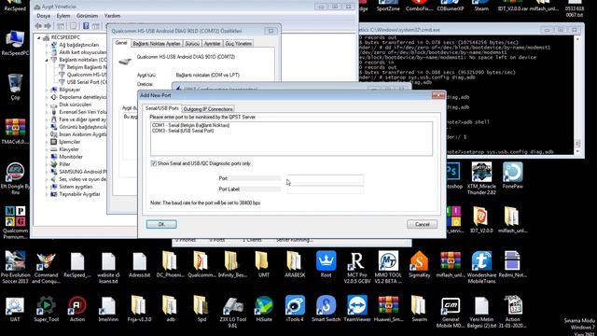Viewport: 597px width, 336px height.
Task: Open the Dosya menu
Action: (x=44, y=16)
